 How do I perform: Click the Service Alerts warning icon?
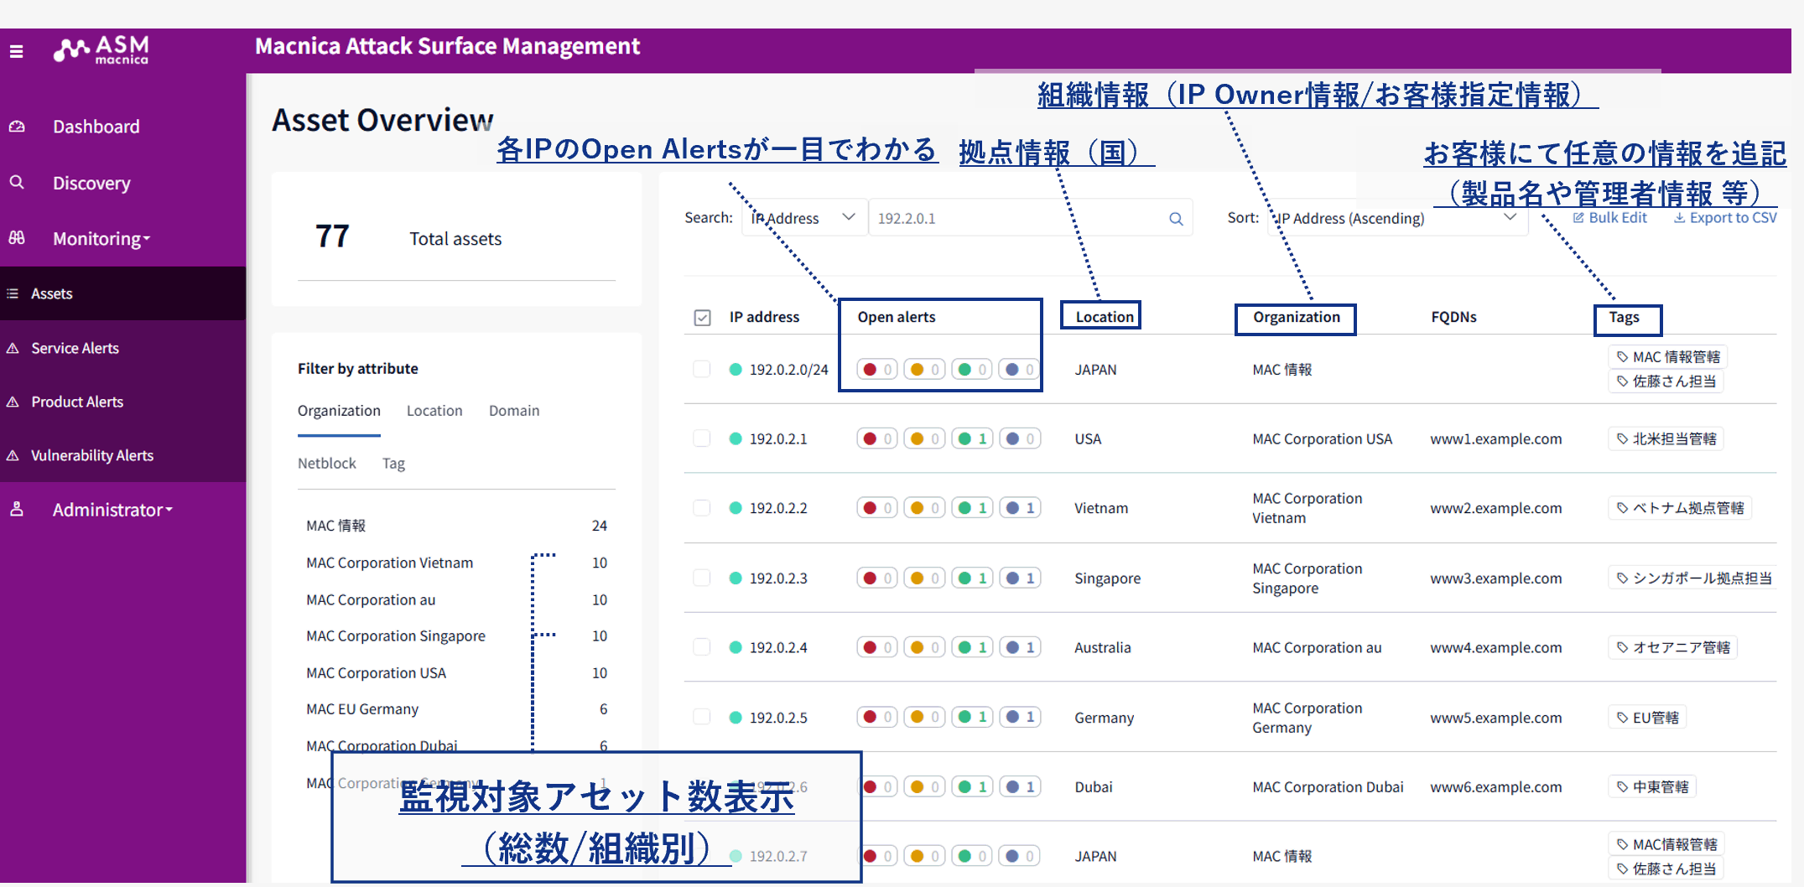13,348
